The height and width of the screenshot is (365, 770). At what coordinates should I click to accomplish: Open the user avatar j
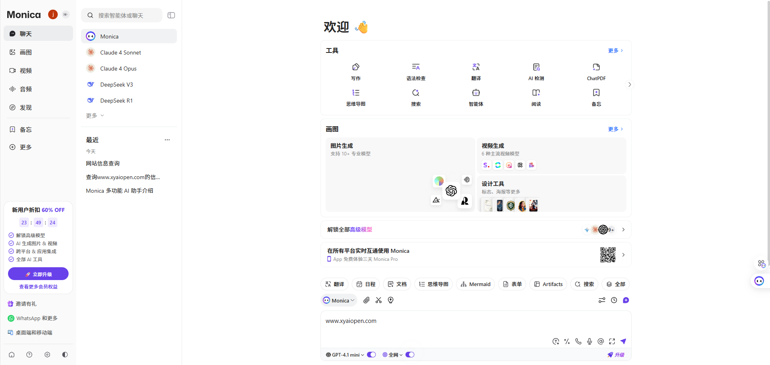coord(53,14)
